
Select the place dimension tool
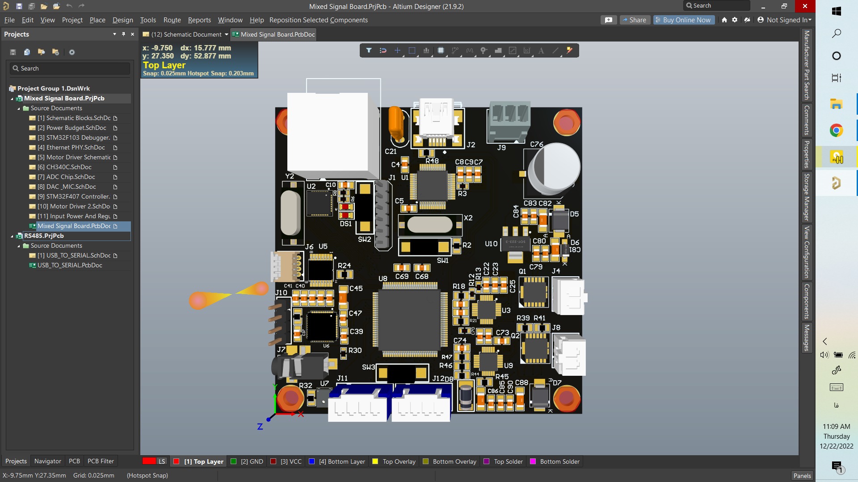pyautogui.click(x=527, y=50)
